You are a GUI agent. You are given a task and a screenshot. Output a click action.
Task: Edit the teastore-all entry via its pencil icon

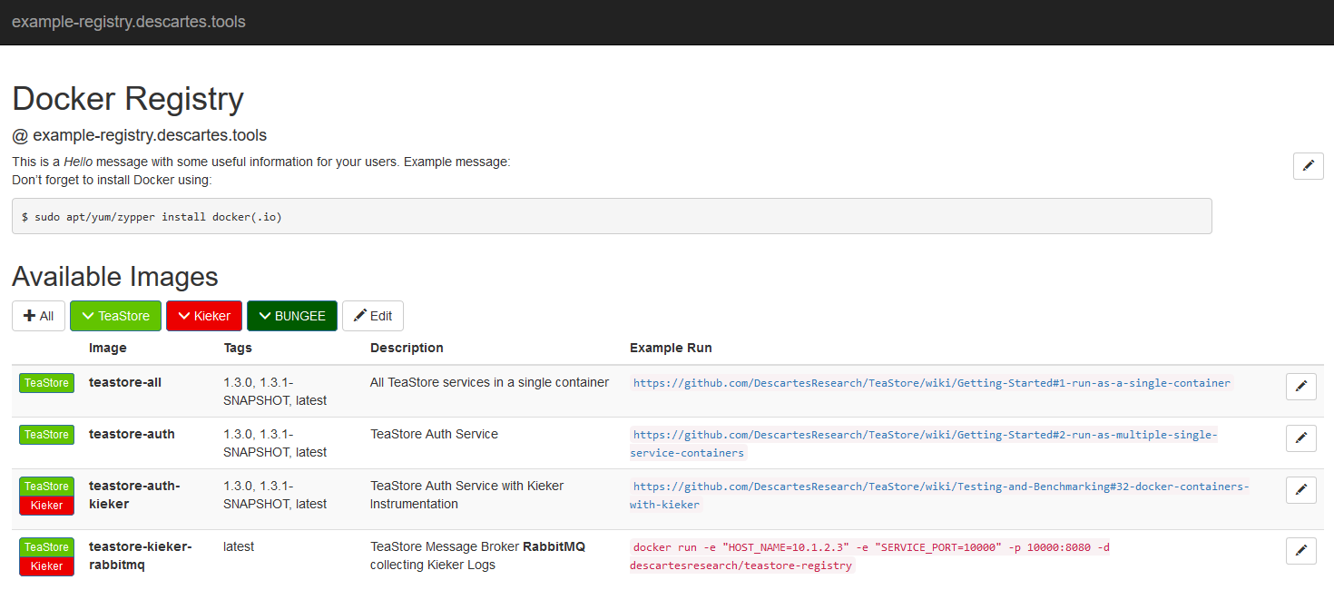[x=1300, y=386]
